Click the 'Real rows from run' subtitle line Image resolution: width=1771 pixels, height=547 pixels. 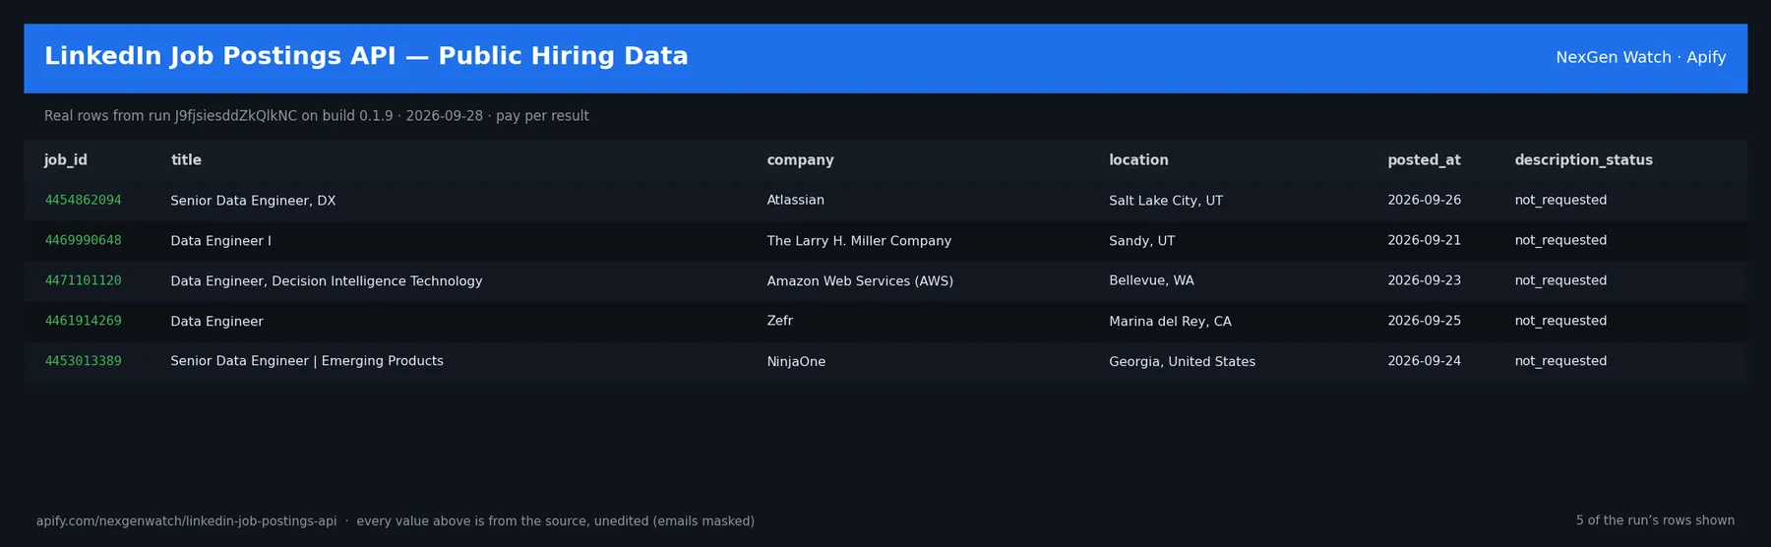pos(316,115)
